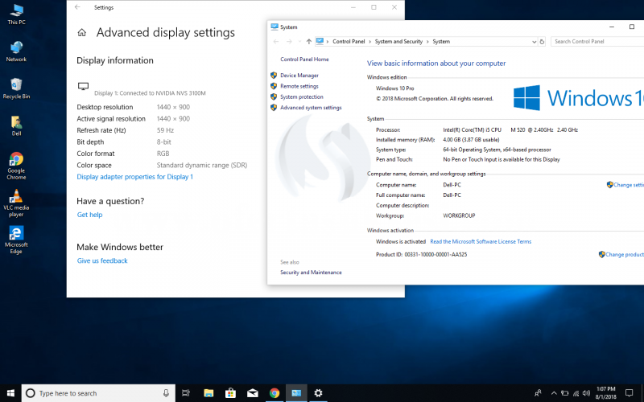This screenshot has width=644, height=402.
Task: Expand chevron after System and Security breadcrumb
Action: pyautogui.click(x=427, y=42)
